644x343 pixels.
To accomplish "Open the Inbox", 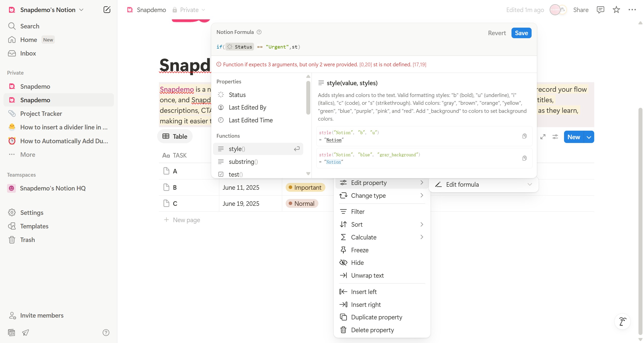I will coord(59,53).
